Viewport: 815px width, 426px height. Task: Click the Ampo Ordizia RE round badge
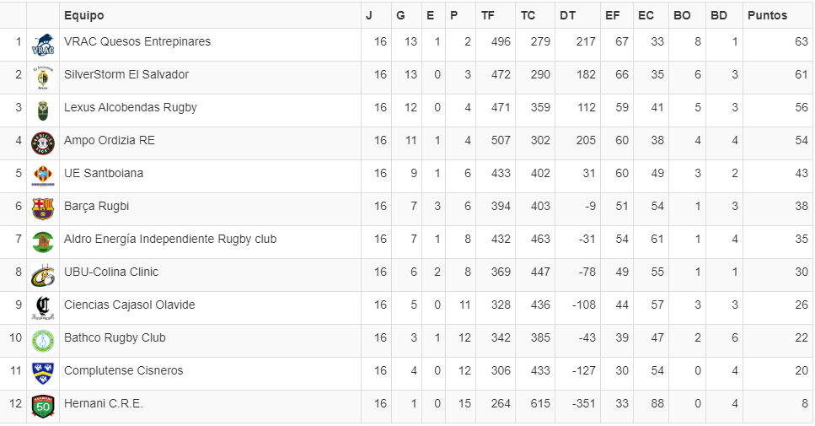coord(42,143)
